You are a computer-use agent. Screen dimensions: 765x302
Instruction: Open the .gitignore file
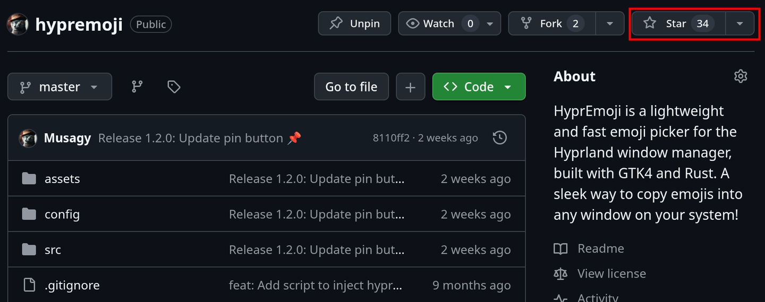point(72,285)
